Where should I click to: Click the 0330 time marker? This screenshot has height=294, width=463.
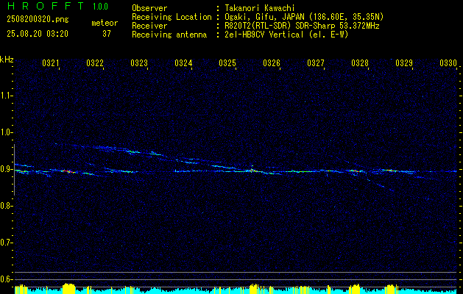(448, 62)
